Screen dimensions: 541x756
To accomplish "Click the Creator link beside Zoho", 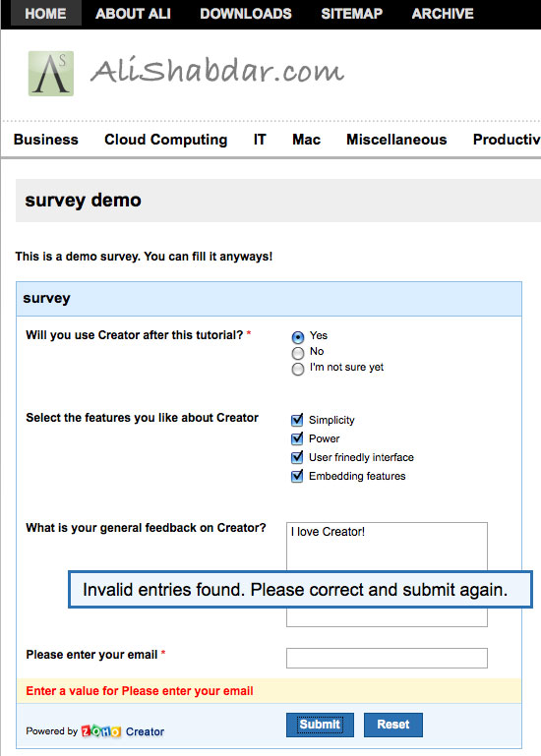I will coord(145,731).
